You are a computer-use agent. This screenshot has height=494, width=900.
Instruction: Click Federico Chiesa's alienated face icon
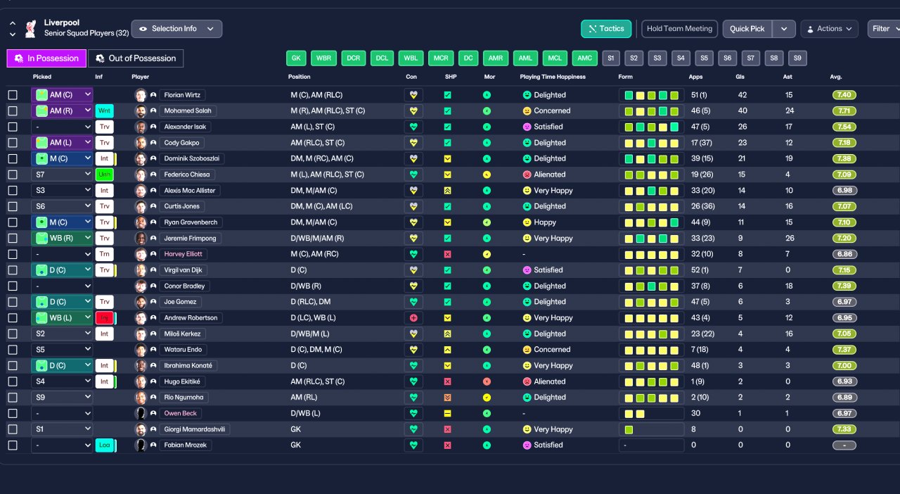(x=527, y=175)
